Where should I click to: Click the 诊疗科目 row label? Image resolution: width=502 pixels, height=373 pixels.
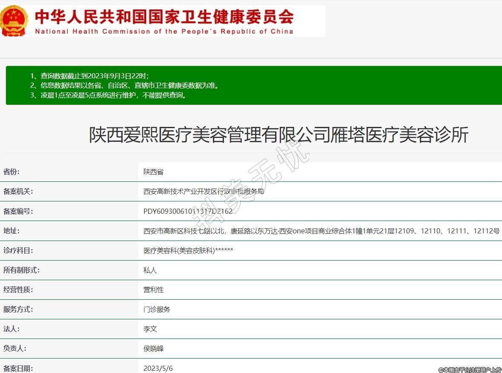coord(18,250)
